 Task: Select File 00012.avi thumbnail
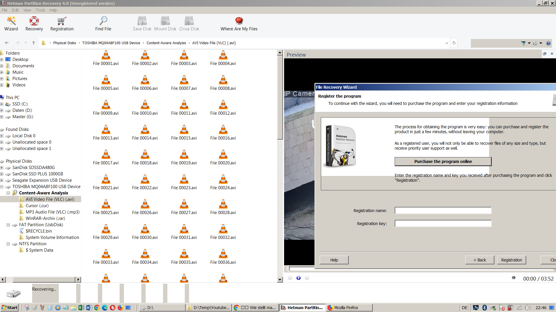(x=223, y=105)
